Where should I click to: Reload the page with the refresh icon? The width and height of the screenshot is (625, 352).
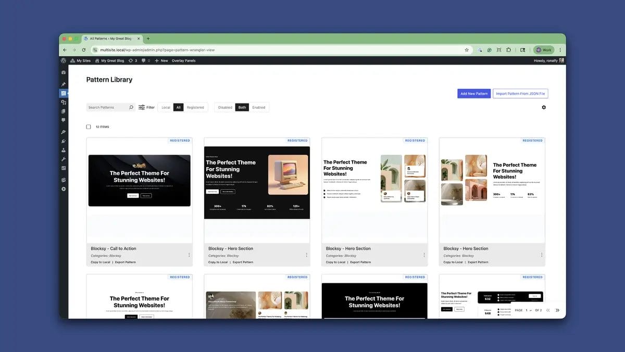point(84,50)
